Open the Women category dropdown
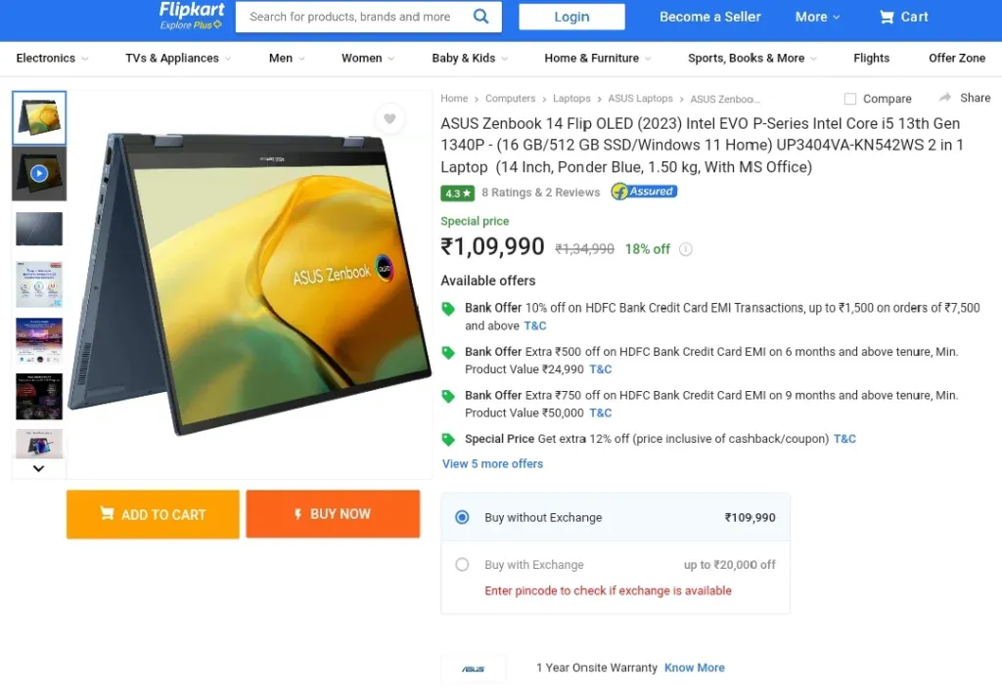Viewport: 1002px width, 693px height. pyautogui.click(x=368, y=58)
